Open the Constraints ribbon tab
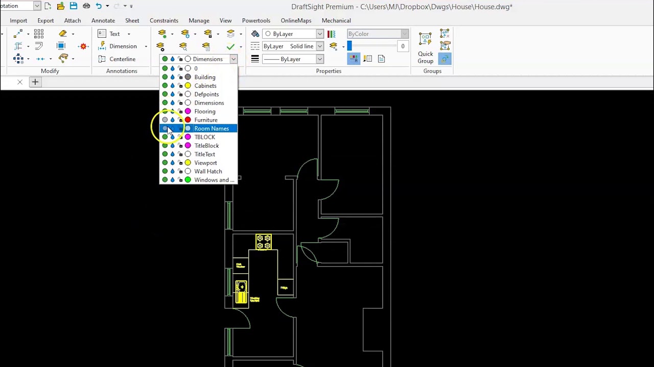The image size is (654, 367). pyautogui.click(x=164, y=20)
